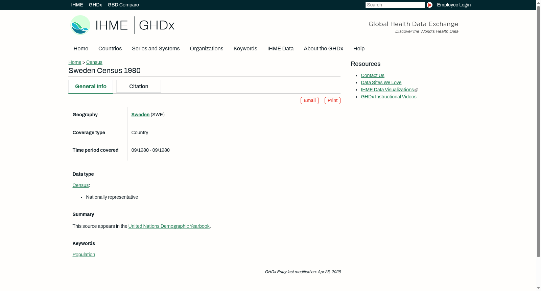Open Contact Us resource link
The height and width of the screenshot is (291, 541).
tap(373, 76)
